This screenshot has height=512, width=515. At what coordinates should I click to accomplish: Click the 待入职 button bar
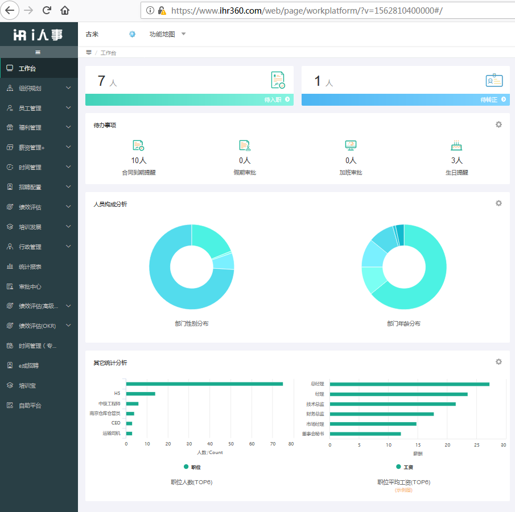pos(189,99)
